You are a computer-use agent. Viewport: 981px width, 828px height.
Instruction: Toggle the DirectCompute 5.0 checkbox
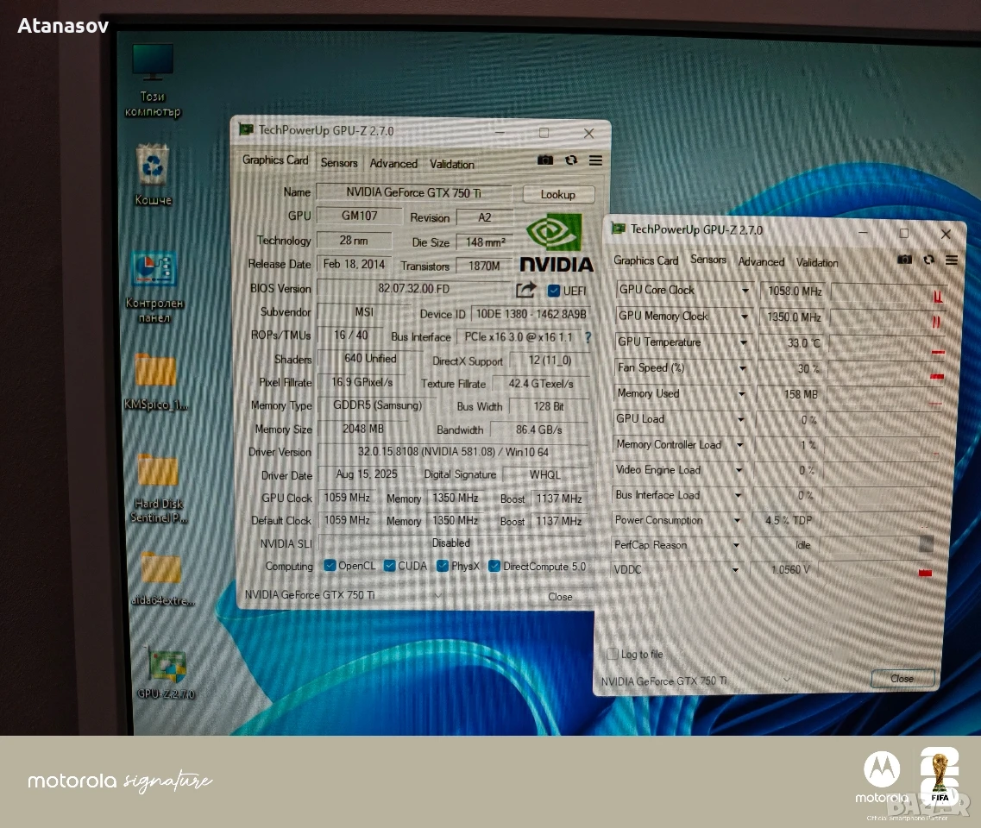494,567
